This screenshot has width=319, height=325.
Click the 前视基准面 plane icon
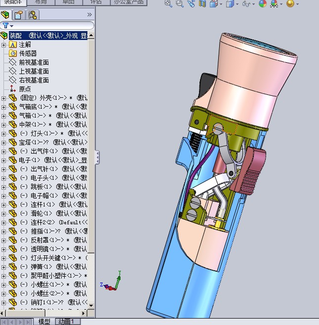tap(13, 62)
